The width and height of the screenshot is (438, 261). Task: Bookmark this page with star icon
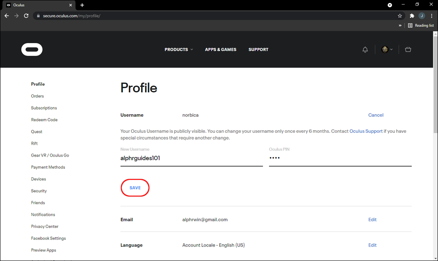pyautogui.click(x=400, y=16)
